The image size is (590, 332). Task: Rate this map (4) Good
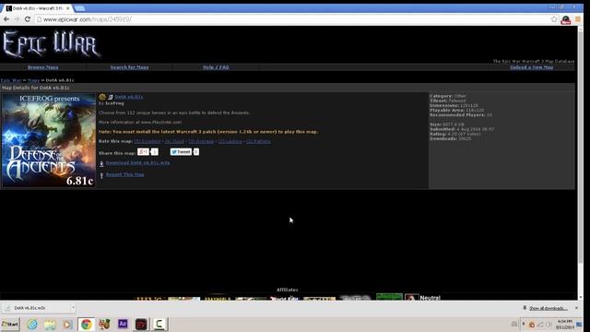[174, 141]
